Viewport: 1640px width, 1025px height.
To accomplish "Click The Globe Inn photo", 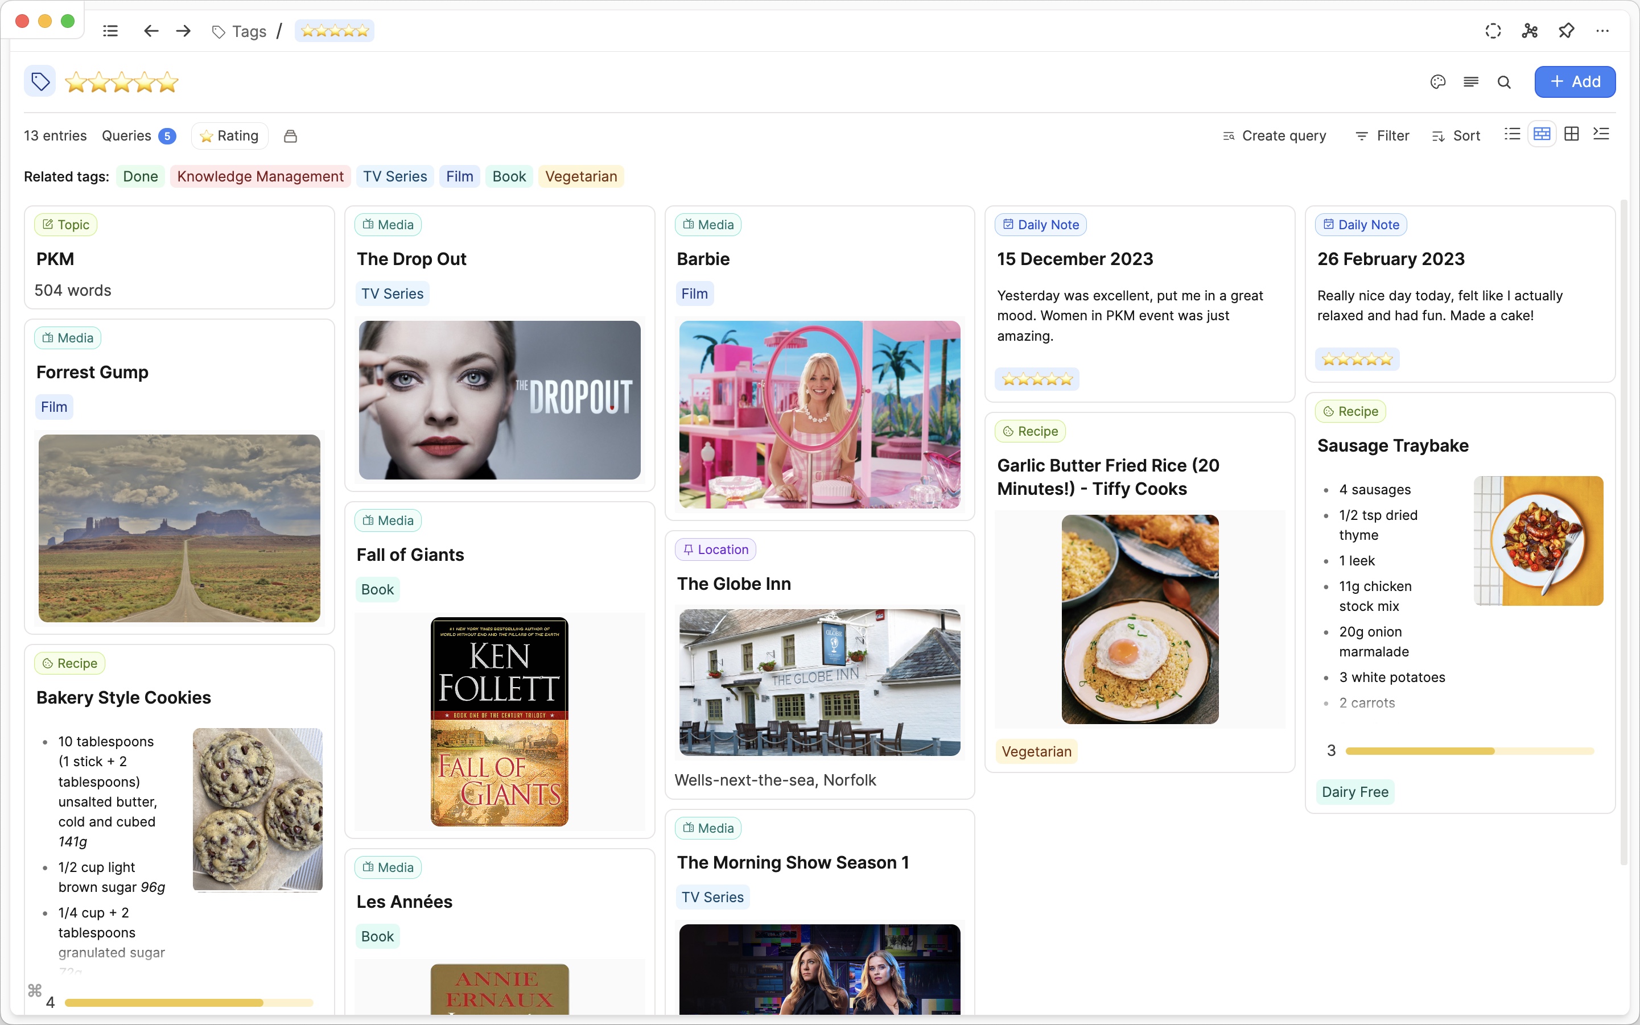I will [819, 682].
